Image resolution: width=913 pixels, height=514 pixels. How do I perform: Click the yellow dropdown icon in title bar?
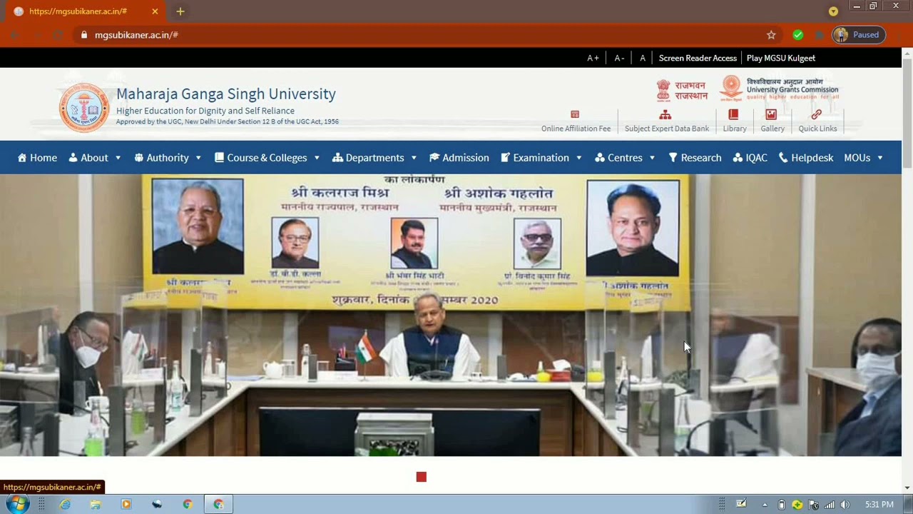(x=833, y=11)
